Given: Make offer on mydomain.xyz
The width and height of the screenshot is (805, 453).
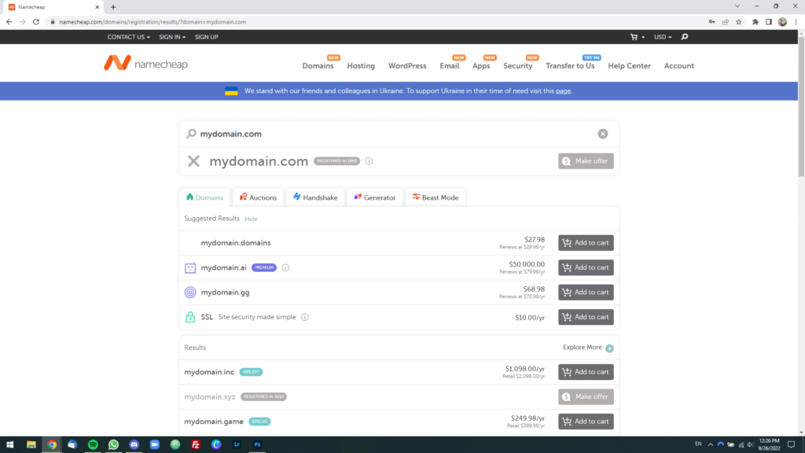Looking at the screenshot, I should pyautogui.click(x=586, y=396).
